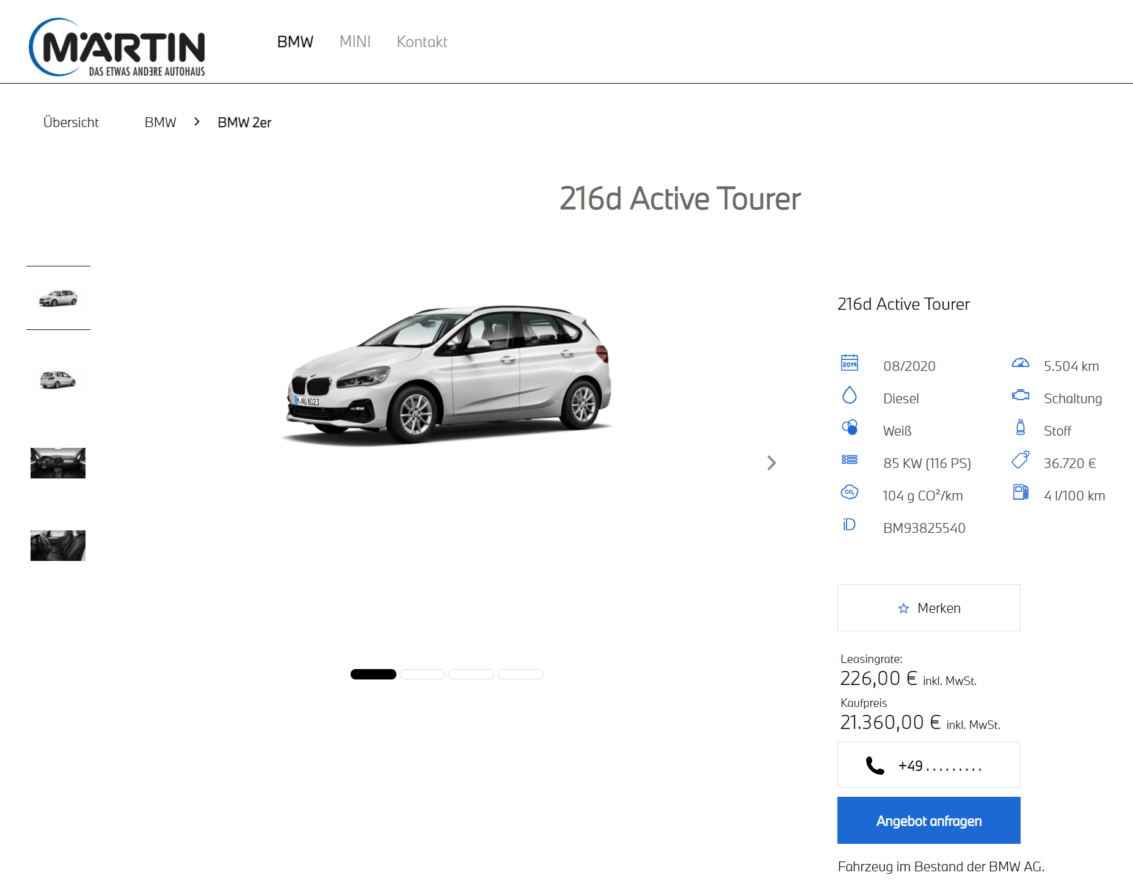
Task: Click the Schaltung transmission text
Action: (1073, 398)
